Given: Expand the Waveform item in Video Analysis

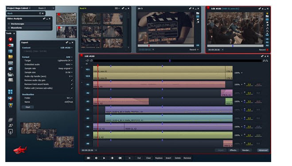Looking at the screenshot, I should click(16, 28).
